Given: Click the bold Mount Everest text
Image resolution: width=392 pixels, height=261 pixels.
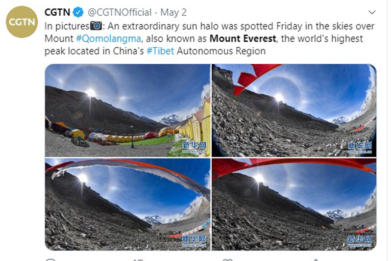Looking at the screenshot, I should point(243,39).
